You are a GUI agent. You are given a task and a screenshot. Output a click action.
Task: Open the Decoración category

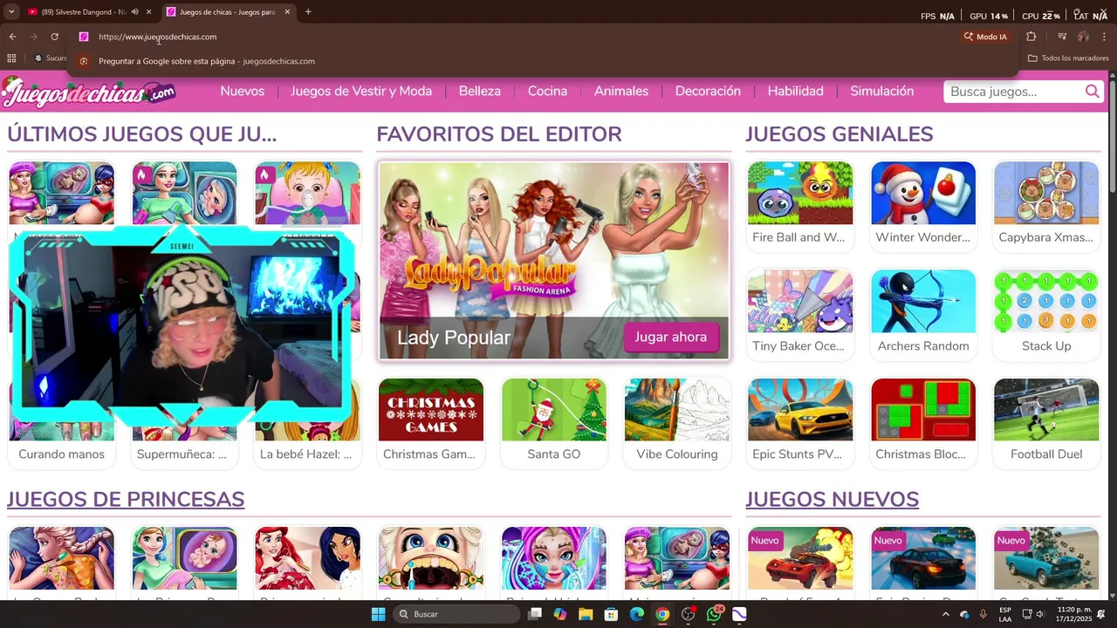point(708,92)
